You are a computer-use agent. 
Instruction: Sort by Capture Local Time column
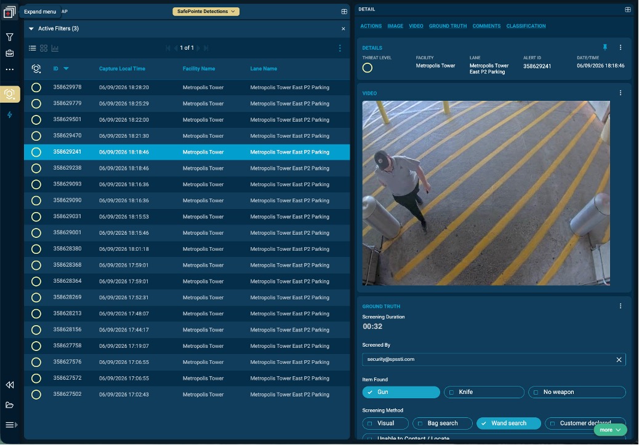tap(123, 69)
